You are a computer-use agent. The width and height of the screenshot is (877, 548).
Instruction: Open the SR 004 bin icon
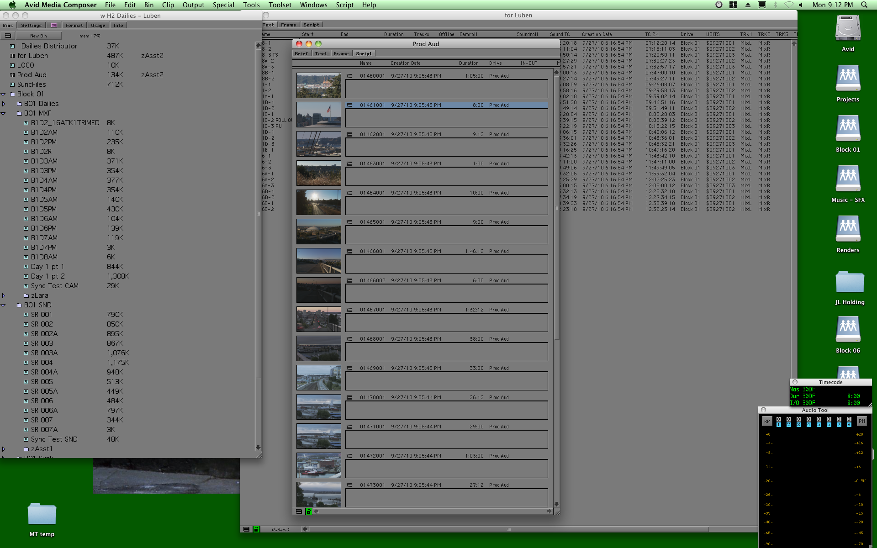26,363
